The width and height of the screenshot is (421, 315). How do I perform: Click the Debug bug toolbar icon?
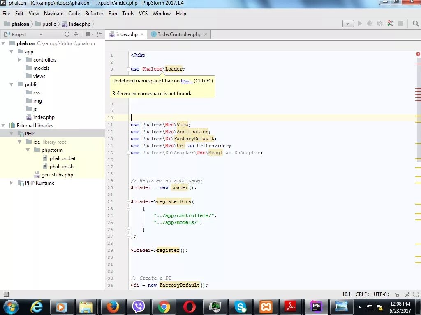point(370,23)
